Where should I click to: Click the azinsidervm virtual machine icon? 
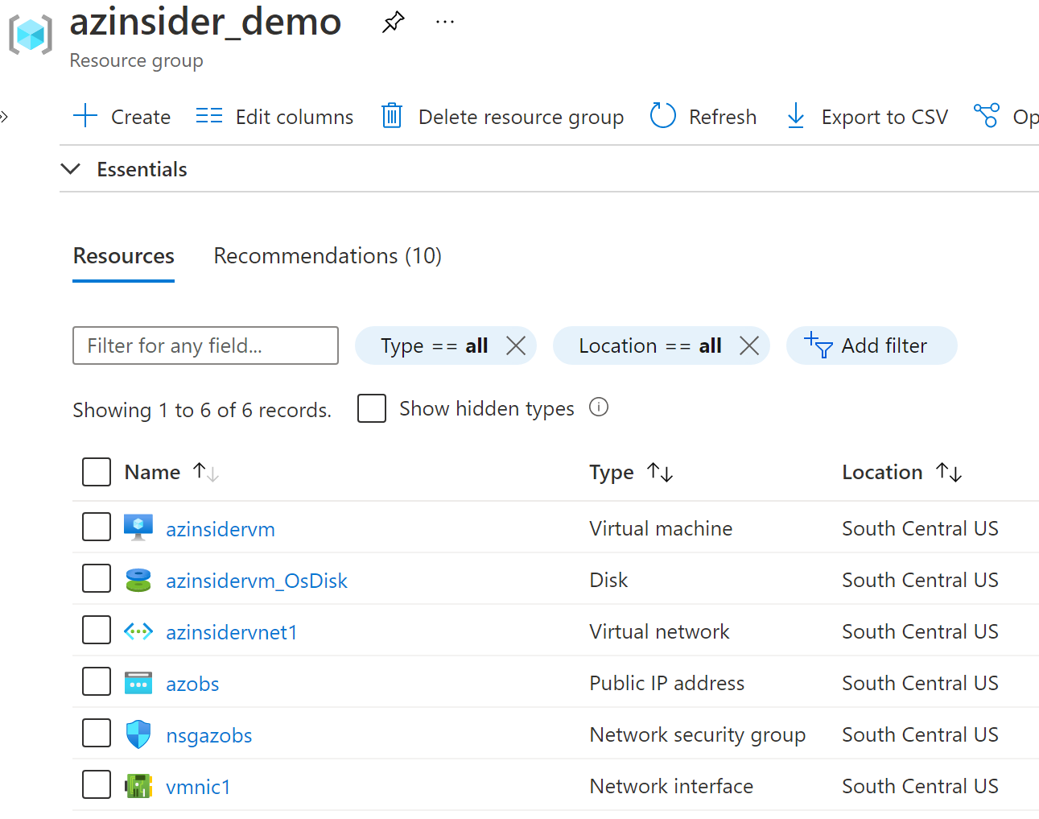138,527
